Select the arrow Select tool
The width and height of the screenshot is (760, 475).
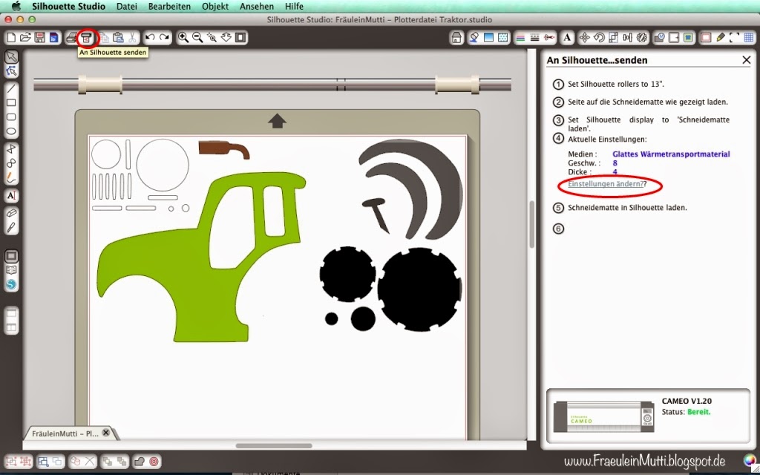(x=11, y=57)
